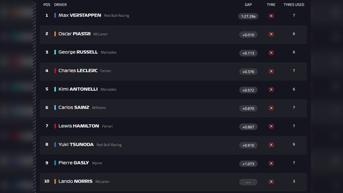
Task: Click soft tyre icon in Hamilton's row
Action: click(271, 126)
